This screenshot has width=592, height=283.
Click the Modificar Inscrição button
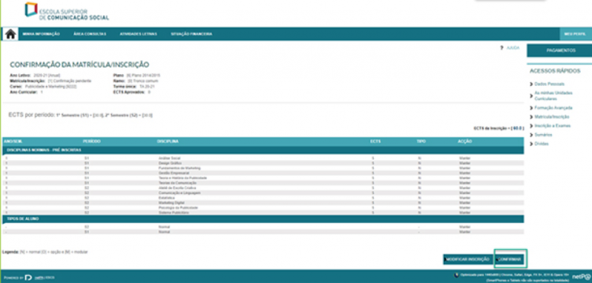pos(468,259)
